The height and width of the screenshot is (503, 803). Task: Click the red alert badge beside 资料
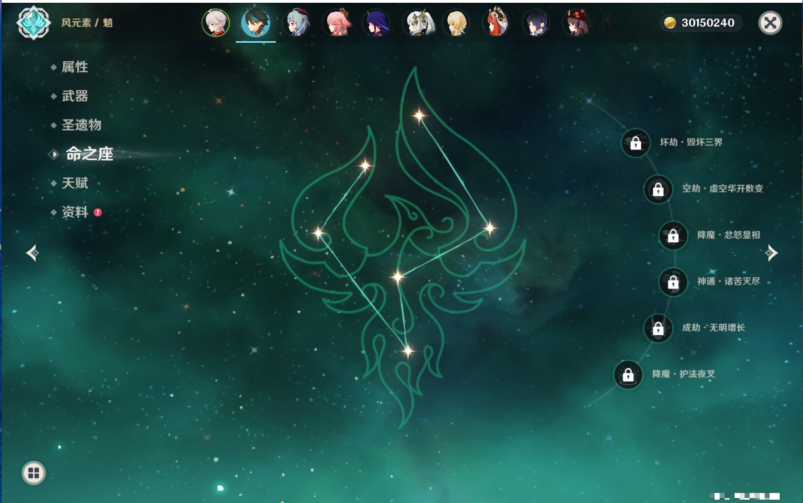(x=98, y=212)
